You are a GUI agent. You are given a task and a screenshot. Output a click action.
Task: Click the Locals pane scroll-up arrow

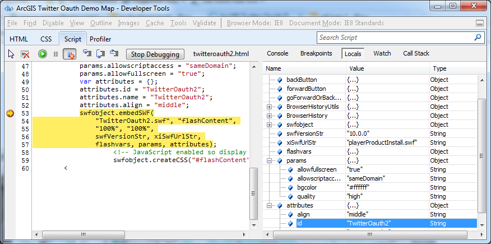(x=482, y=81)
